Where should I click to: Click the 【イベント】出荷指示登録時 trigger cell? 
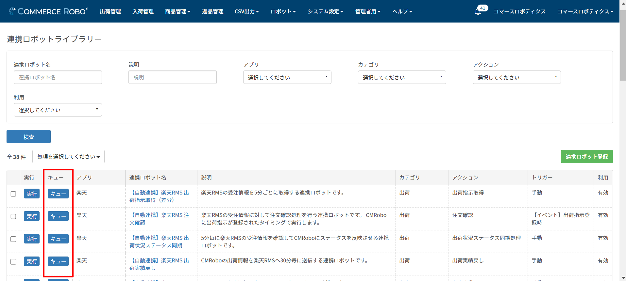click(x=560, y=219)
